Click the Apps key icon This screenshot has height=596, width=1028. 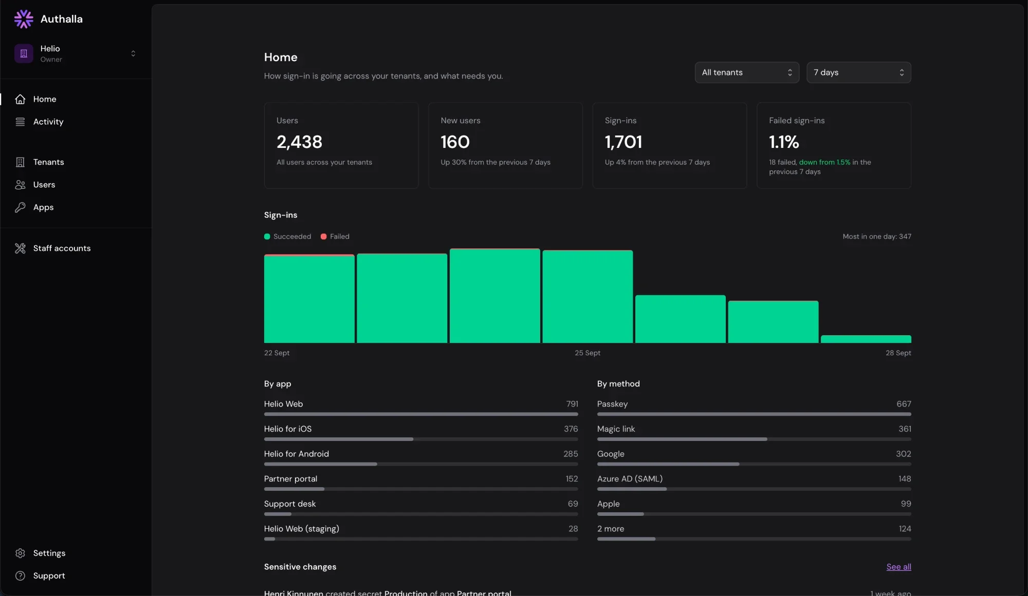point(20,207)
